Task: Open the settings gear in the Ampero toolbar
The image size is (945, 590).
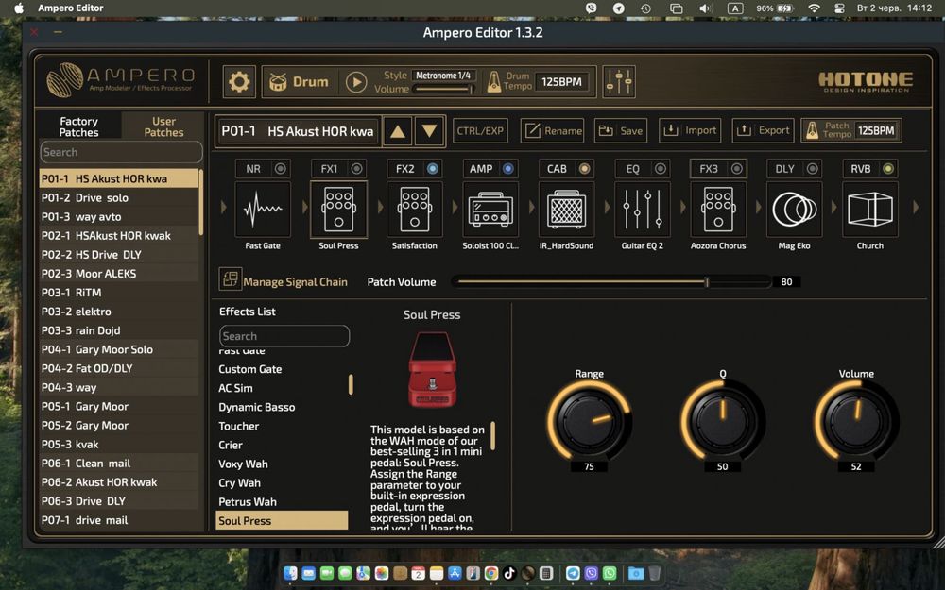Action: click(x=239, y=82)
